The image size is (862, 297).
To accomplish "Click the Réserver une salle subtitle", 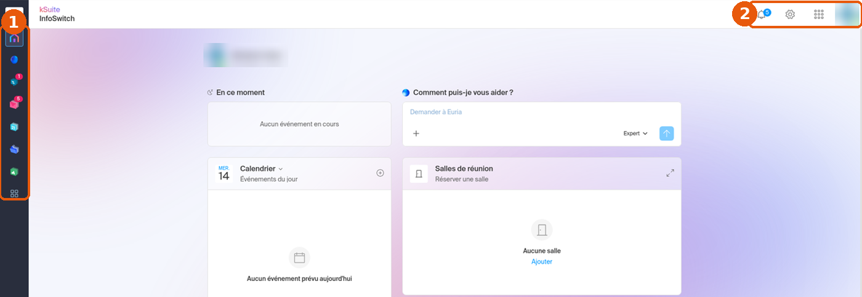I will click(x=462, y=180).
